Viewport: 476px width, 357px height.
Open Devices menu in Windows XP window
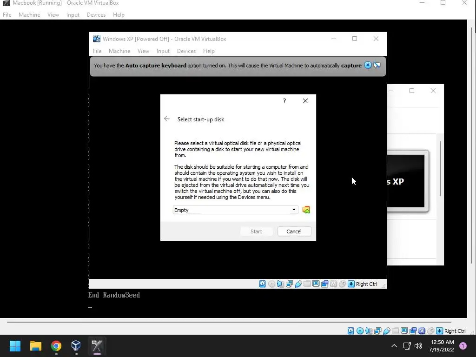click(x=186, y=51)
